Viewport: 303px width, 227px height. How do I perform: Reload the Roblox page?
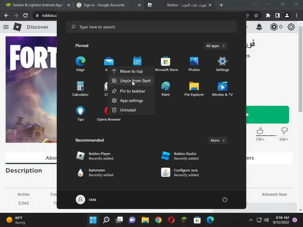pos(25,15)
